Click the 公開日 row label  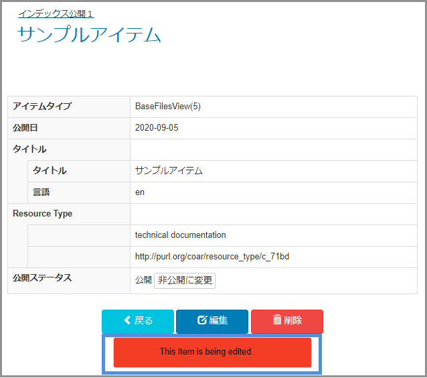pos(27,128)
